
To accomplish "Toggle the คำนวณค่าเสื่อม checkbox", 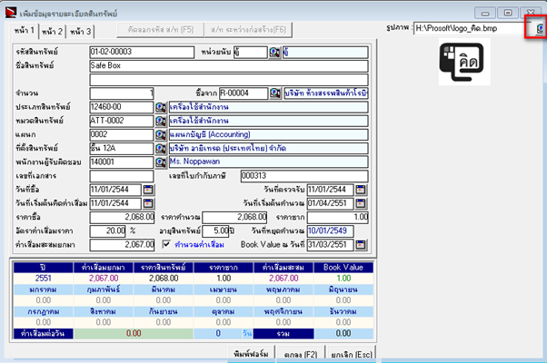I will (166, 244).
